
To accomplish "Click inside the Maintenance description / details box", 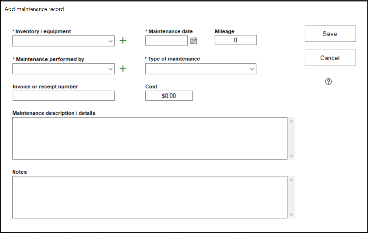I will coord(150,138).
